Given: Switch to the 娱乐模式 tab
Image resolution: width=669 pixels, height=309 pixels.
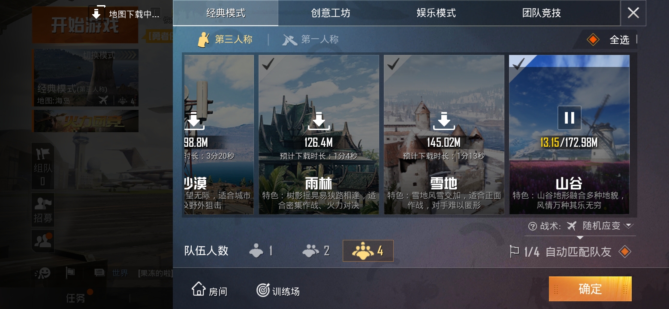Looking at the screenshot, I should point(436,13).
